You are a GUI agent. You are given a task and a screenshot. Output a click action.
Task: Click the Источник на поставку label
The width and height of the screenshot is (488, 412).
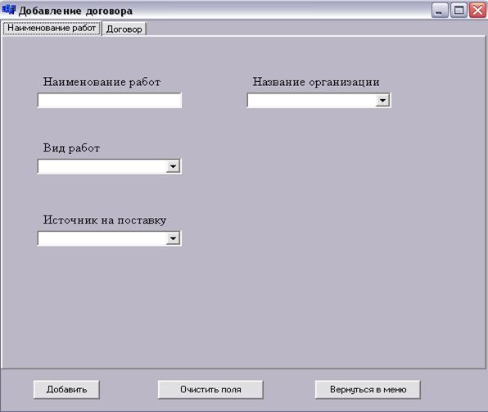pos(105,220)
